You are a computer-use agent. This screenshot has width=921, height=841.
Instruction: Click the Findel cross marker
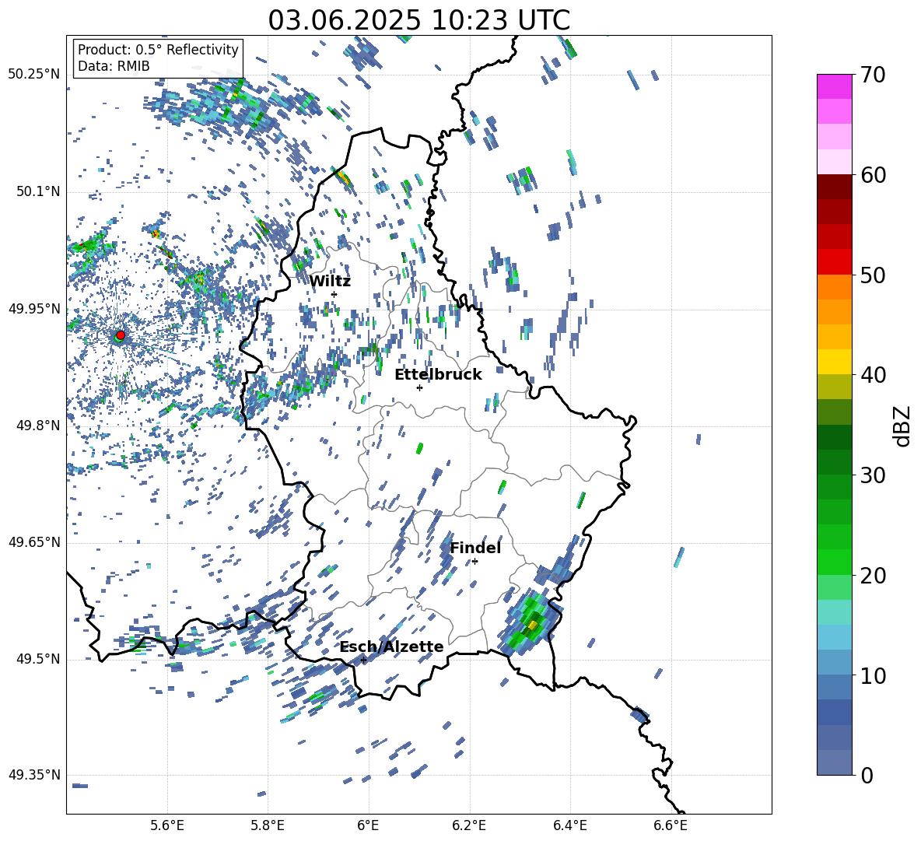(x=475, y=562)
